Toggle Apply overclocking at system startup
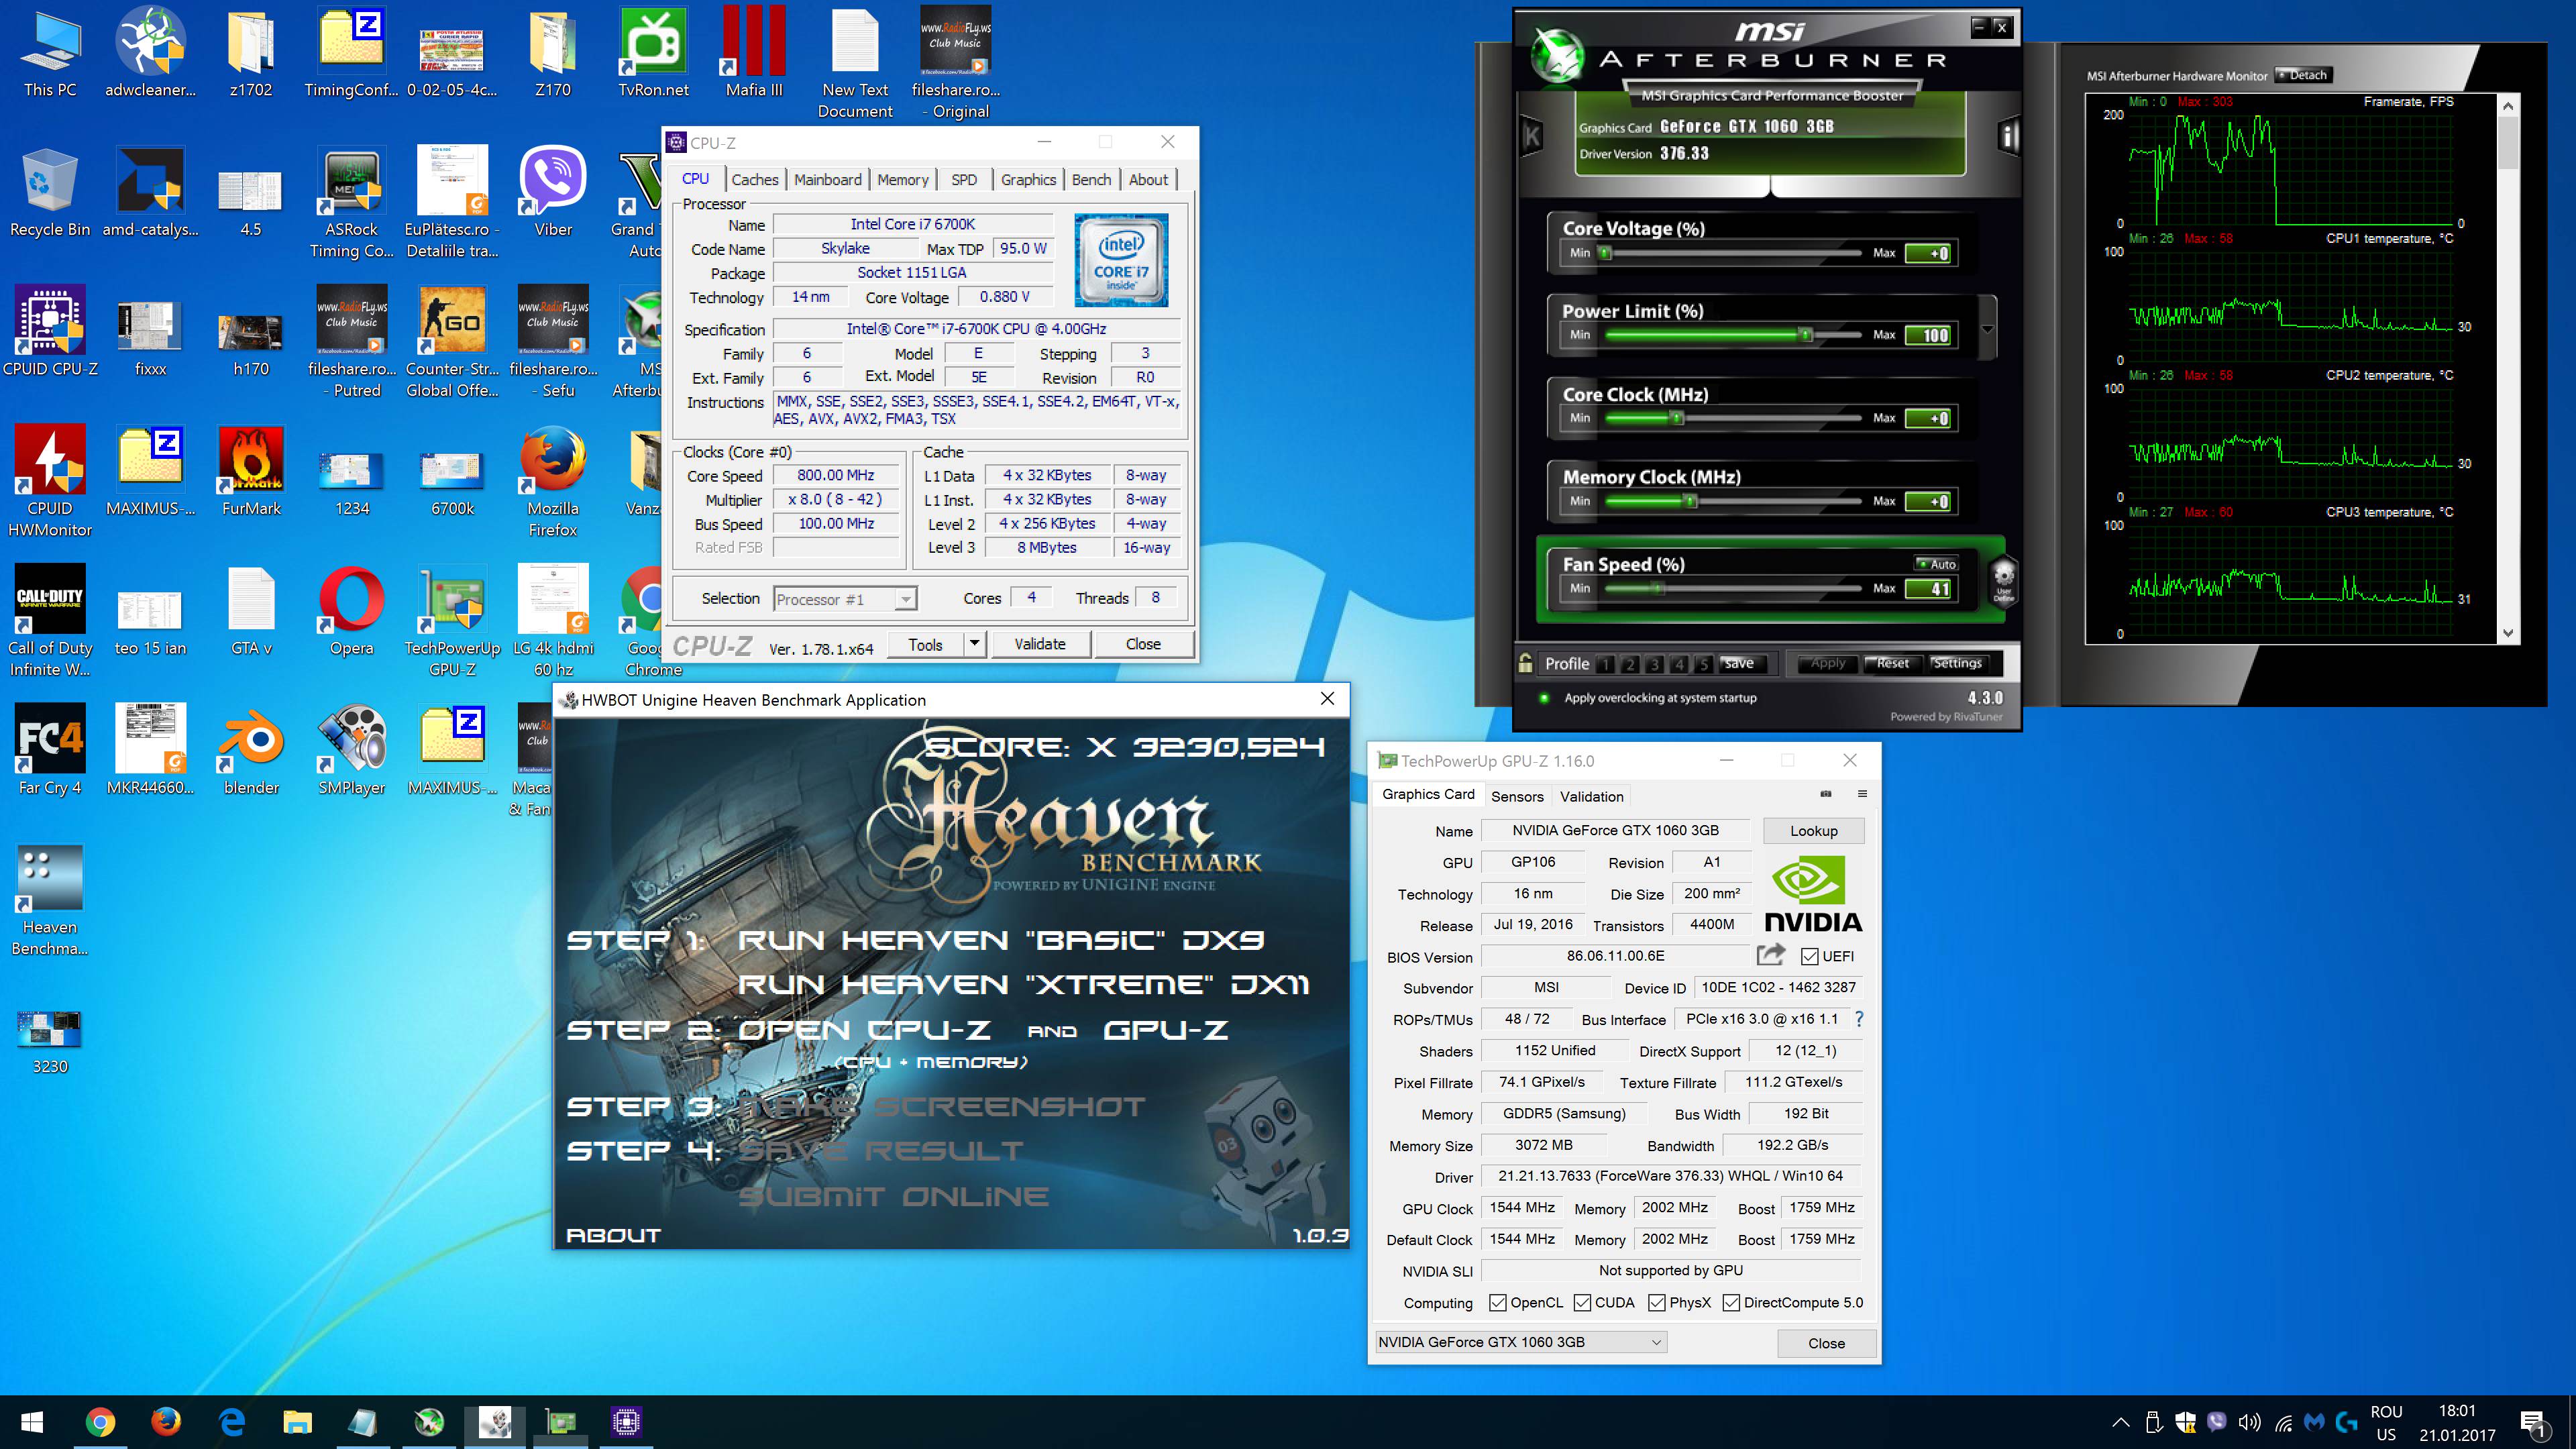Screen dimensions: 2576x1449 pyautogui.click(x=1544, y=698)
